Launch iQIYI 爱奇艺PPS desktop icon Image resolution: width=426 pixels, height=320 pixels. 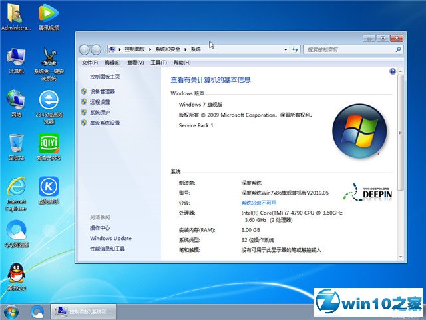click(49, 147)
